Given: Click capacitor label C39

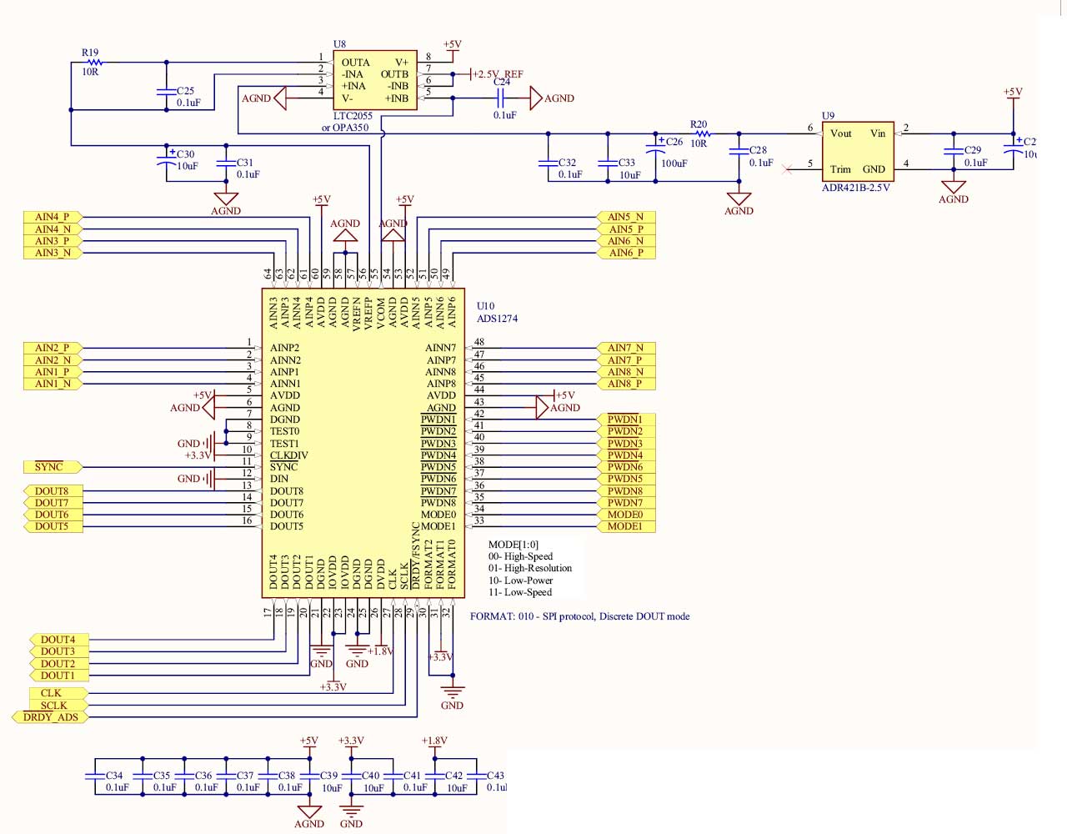Looking at the screenshot, I should [328, 776].
